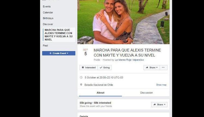Switch to the Discussion tab
Image resolution: width=204 pixels, height=117 pixels.
(146, 93)
